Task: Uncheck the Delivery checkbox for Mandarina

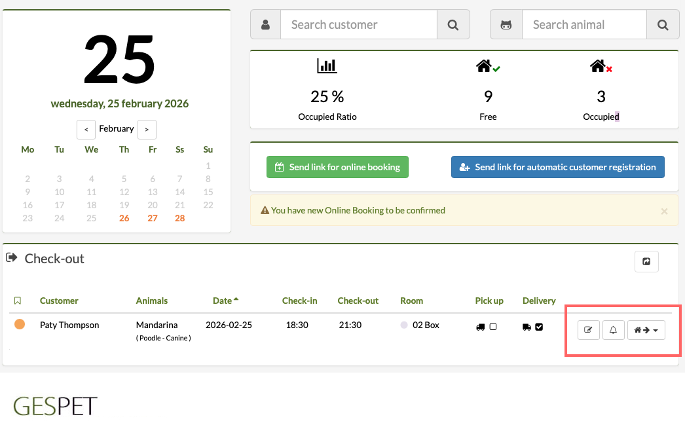Action: [x=539, y=326]
